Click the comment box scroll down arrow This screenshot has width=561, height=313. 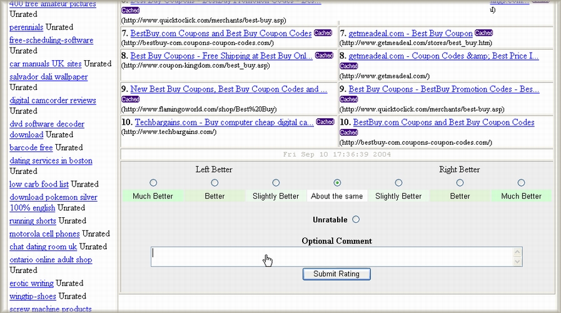[517, 262]
